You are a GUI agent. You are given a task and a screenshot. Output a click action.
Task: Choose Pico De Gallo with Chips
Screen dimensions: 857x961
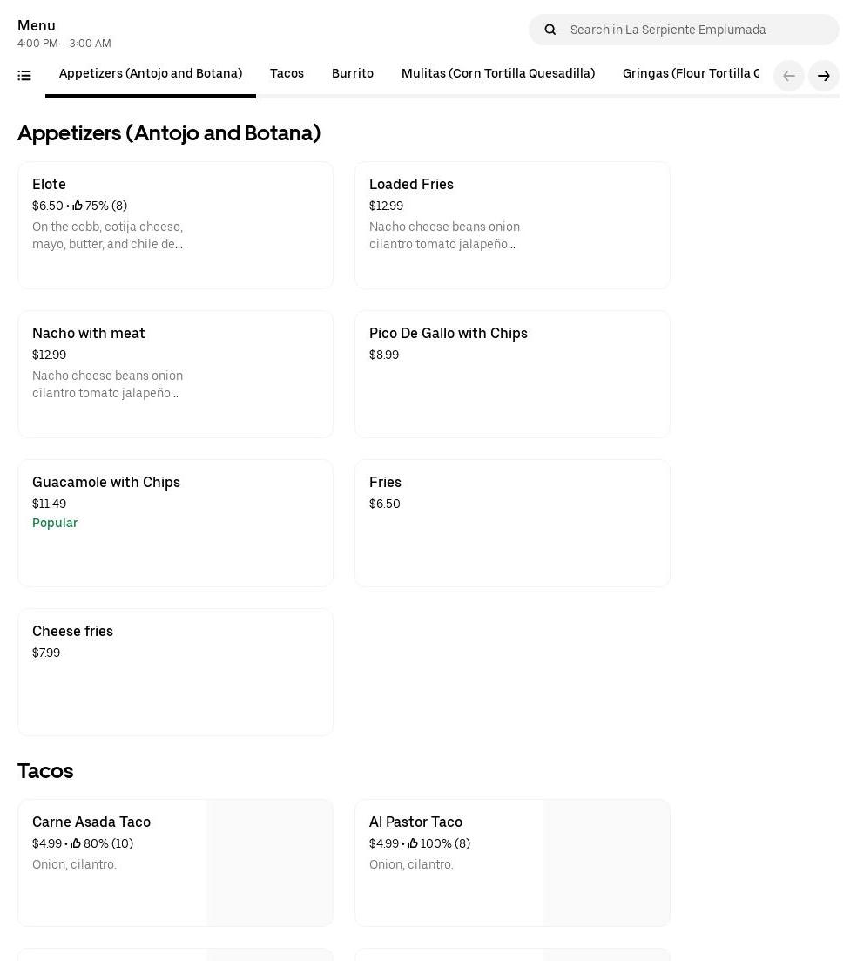click(x=512, y=374)
